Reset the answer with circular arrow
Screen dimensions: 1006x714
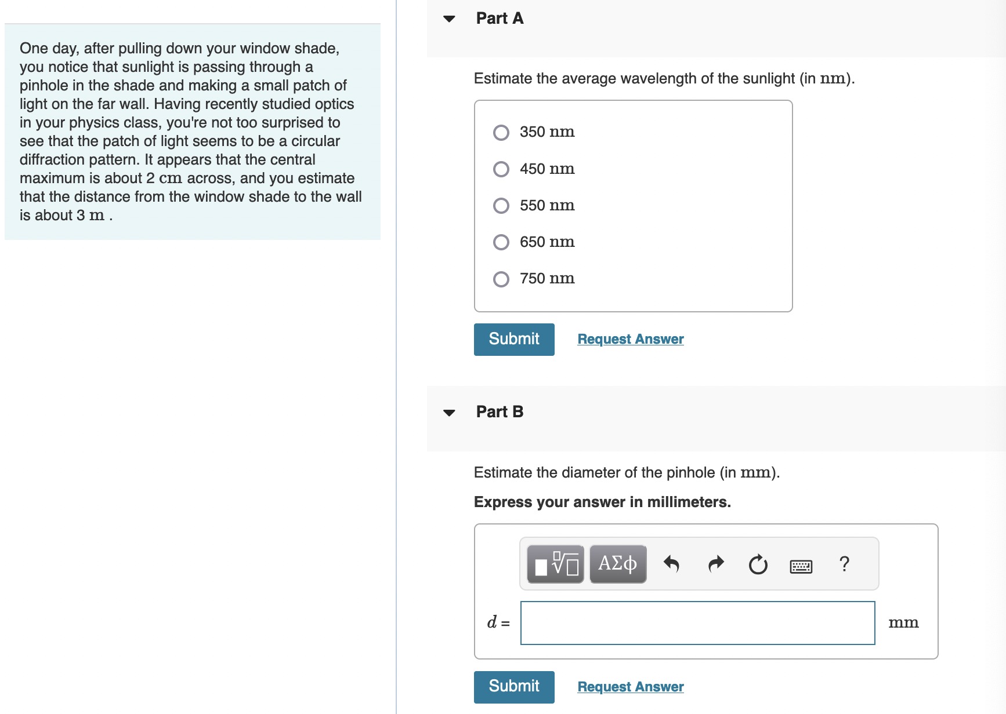click(x=758, y=564)
